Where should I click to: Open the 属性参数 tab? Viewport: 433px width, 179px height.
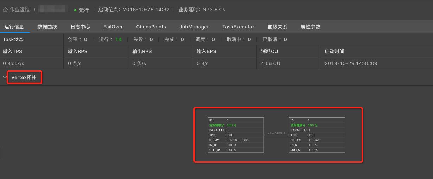click(311, 27)
